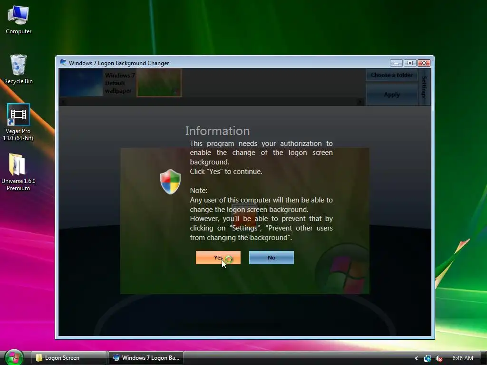Click the No button in Information dialog
The width and height of the screenshot is (487, 365).
tap(272, 258)
